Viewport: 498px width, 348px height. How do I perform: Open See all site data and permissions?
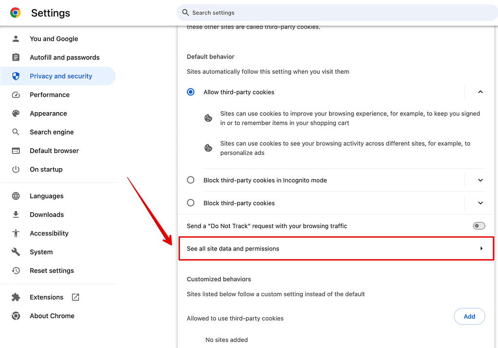(x=336, y=249)
